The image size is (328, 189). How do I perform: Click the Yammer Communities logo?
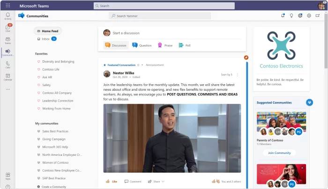[22, 15]
